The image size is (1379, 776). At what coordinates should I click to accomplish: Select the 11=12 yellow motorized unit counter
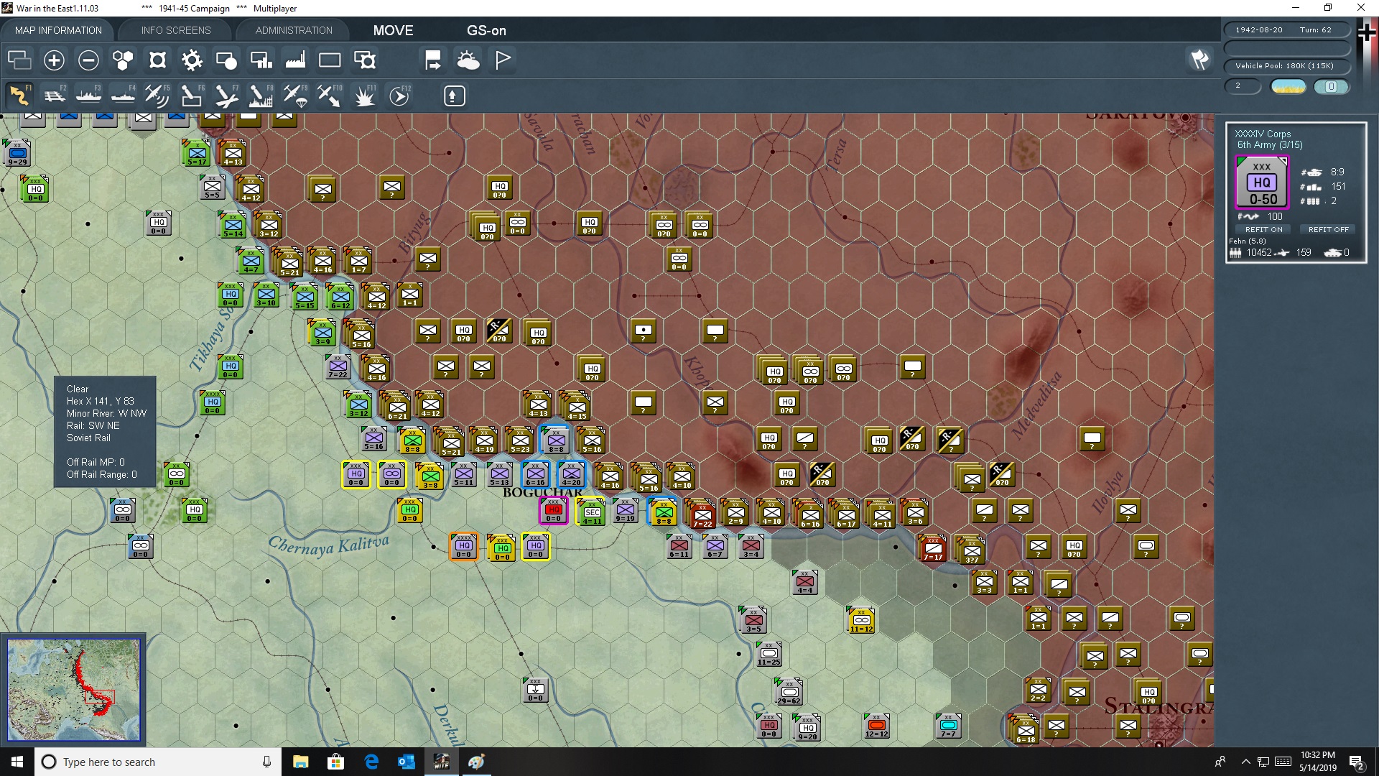tap(861, 620)
